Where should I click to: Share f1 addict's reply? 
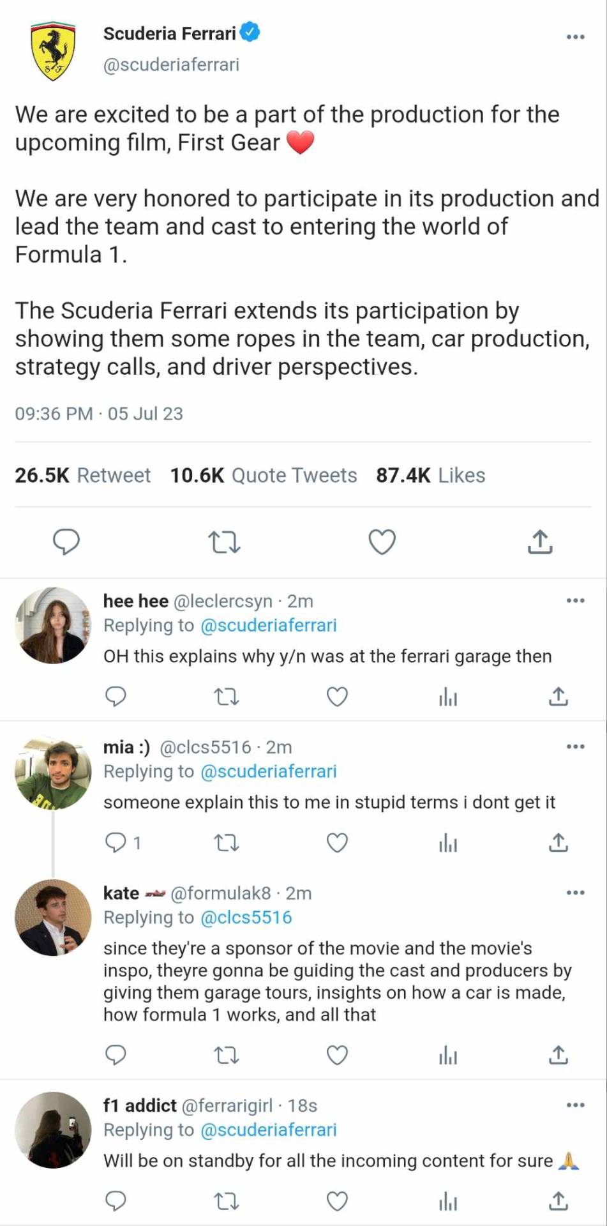(558, 1201)
